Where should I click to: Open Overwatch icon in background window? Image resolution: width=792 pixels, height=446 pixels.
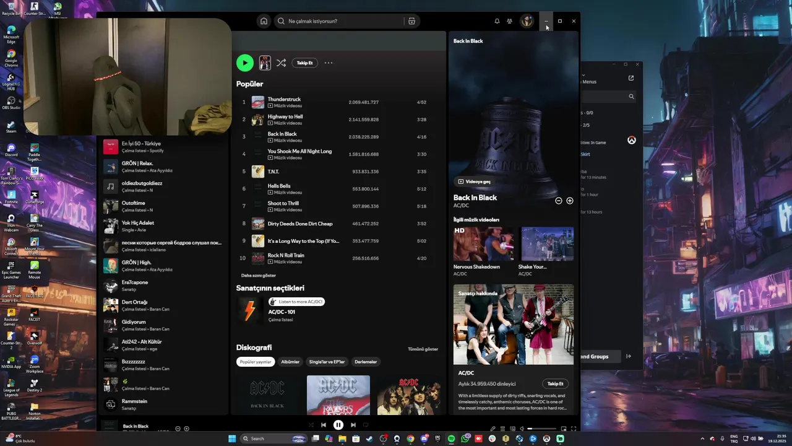pos(631,141)
